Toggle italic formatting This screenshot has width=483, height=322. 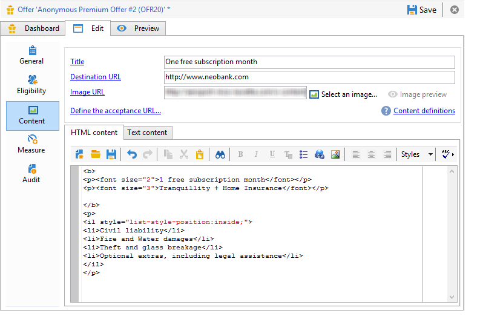point(256,154)
